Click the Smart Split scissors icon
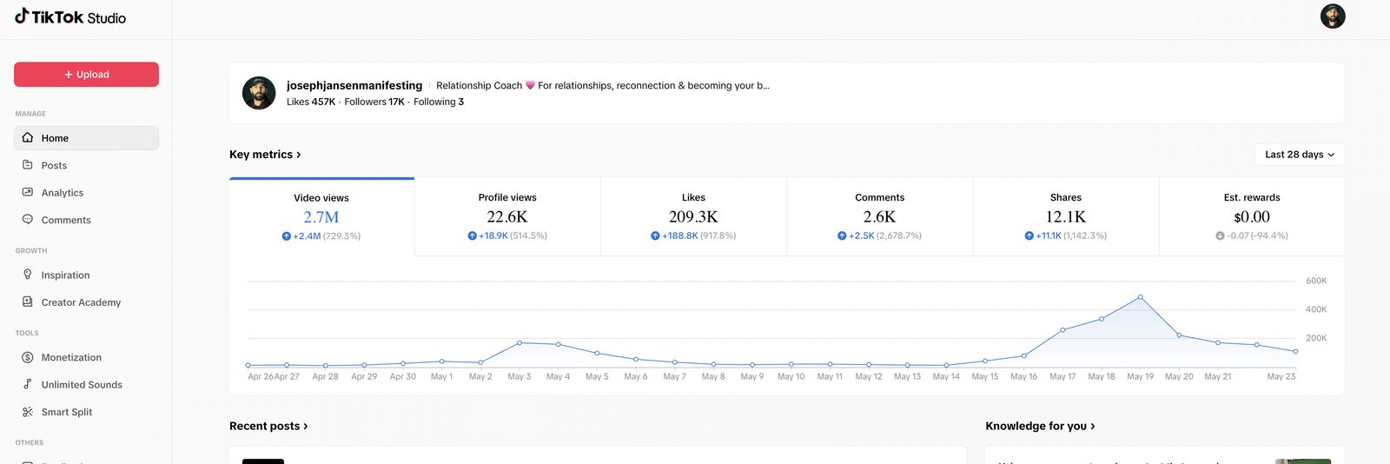The height and width of the screenshot is (464, 1390). [x=28, y=412]
